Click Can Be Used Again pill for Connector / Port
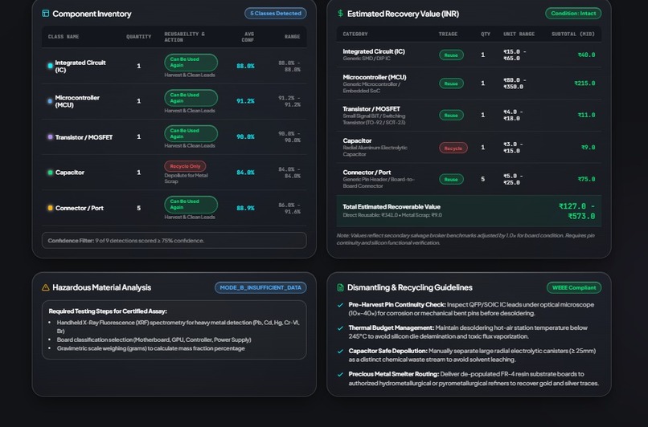648x427 pixels. click(x=191, y=205)
